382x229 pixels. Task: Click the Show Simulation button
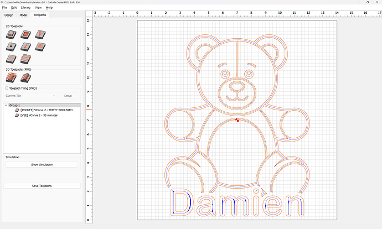click(42, 165)
